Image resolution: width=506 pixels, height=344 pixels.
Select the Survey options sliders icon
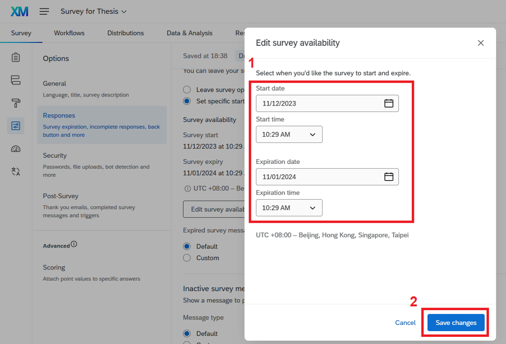pos(16,126)
